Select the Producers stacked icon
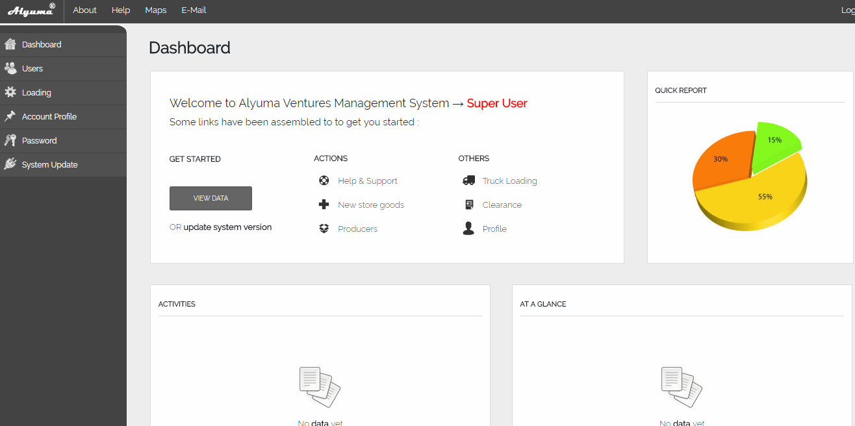 click(x=324, y=228)
